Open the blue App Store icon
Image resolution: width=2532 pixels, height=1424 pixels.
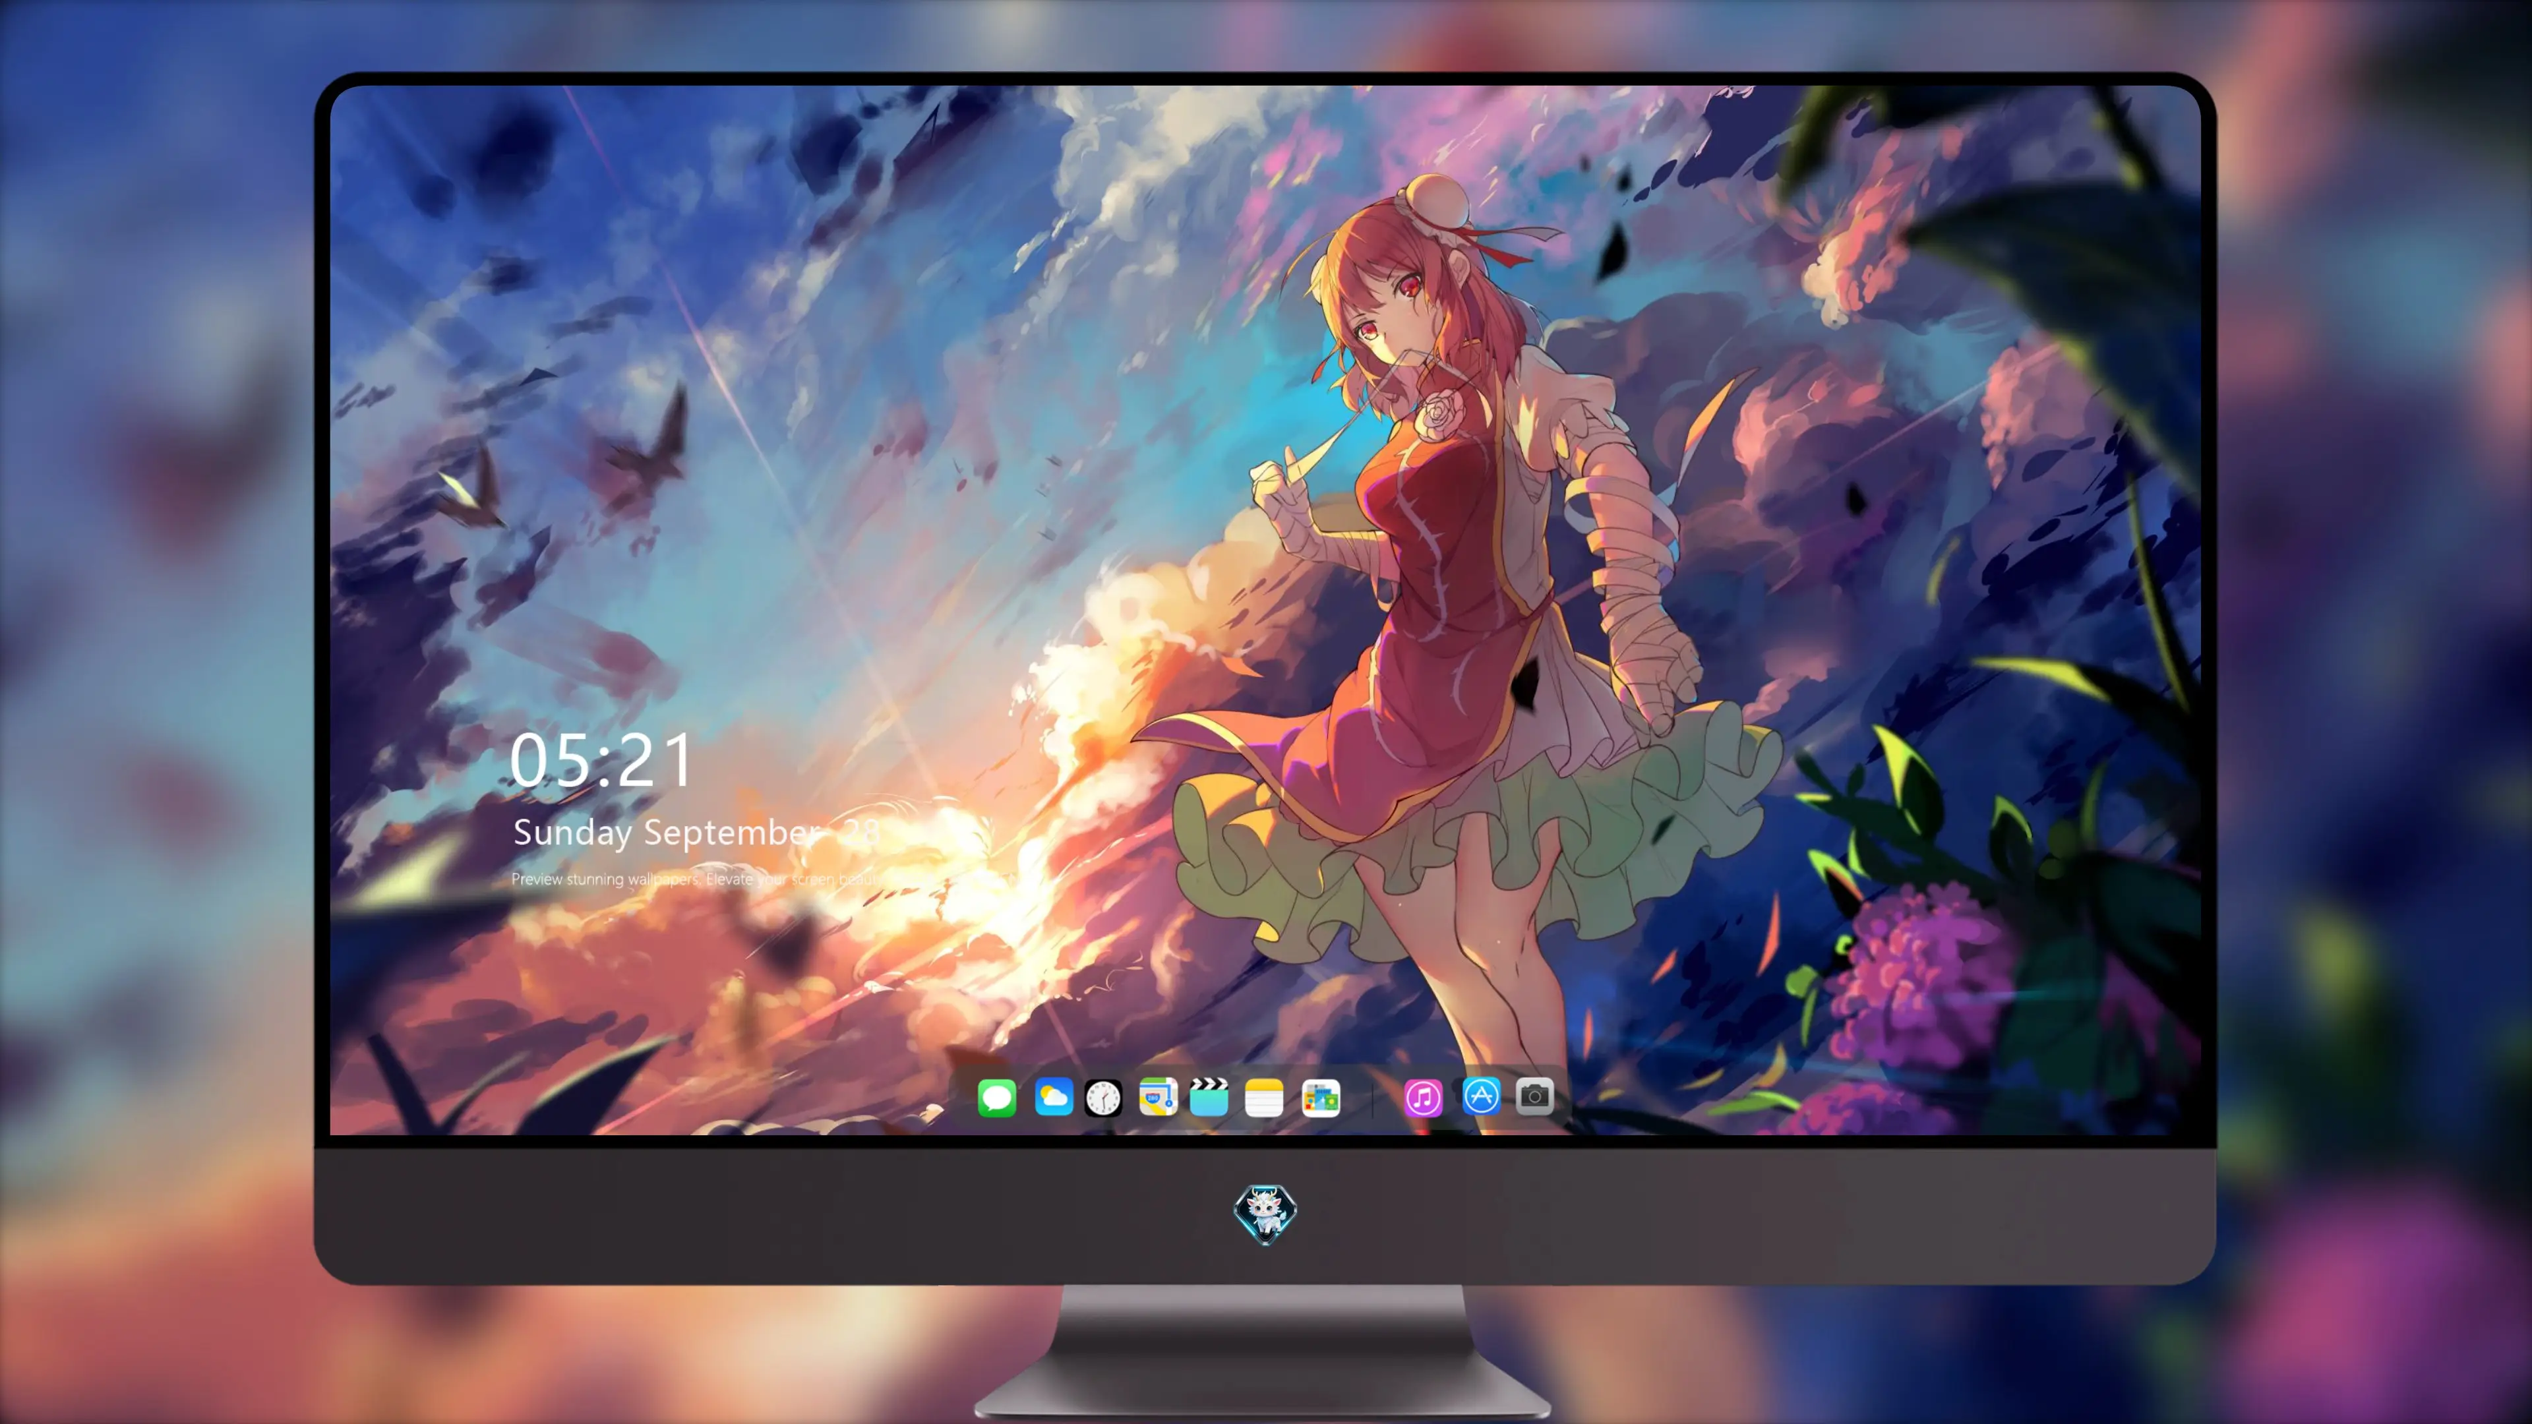[x=1480, y=1096]
